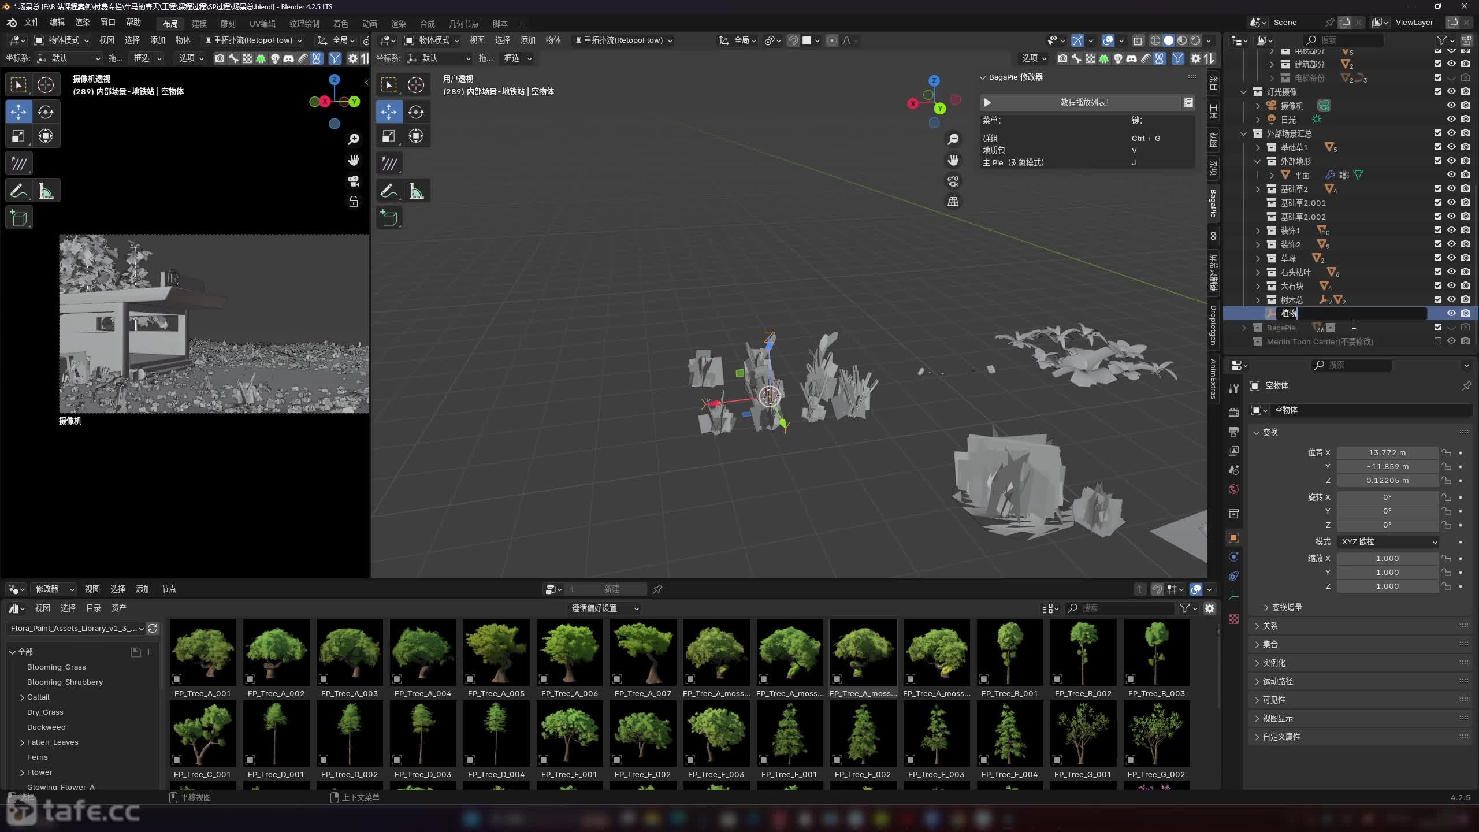Click the 教程播放列表! button

tap(1084, 102)
